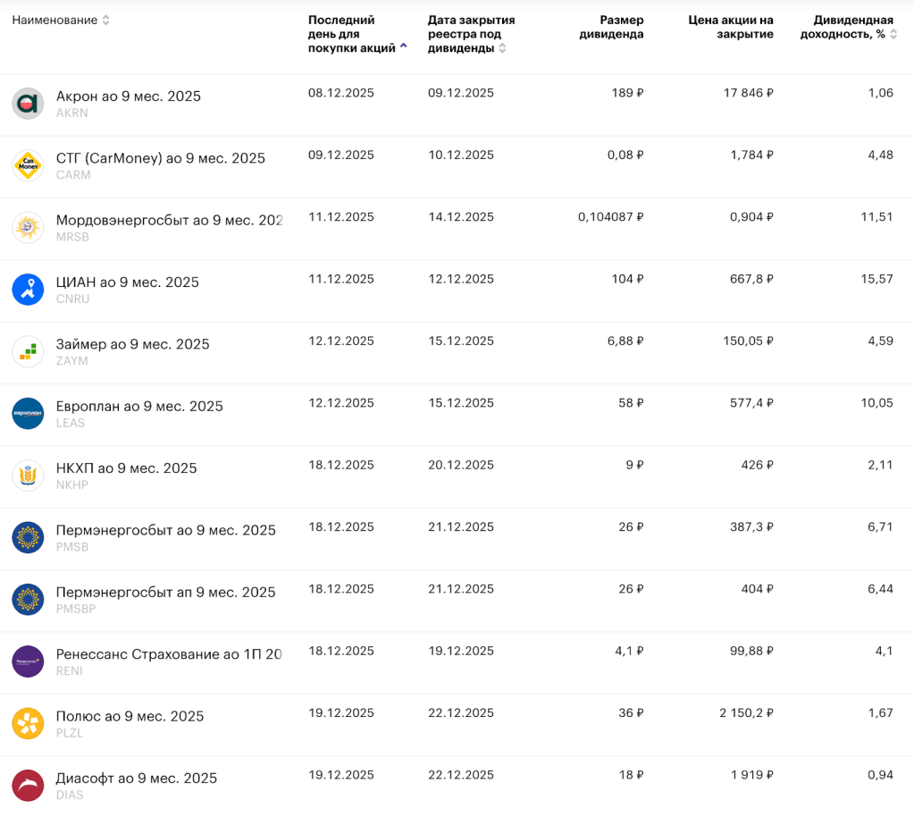Click the НКХП logo icon
Screen dimensions: 914x817
point(28,476)
